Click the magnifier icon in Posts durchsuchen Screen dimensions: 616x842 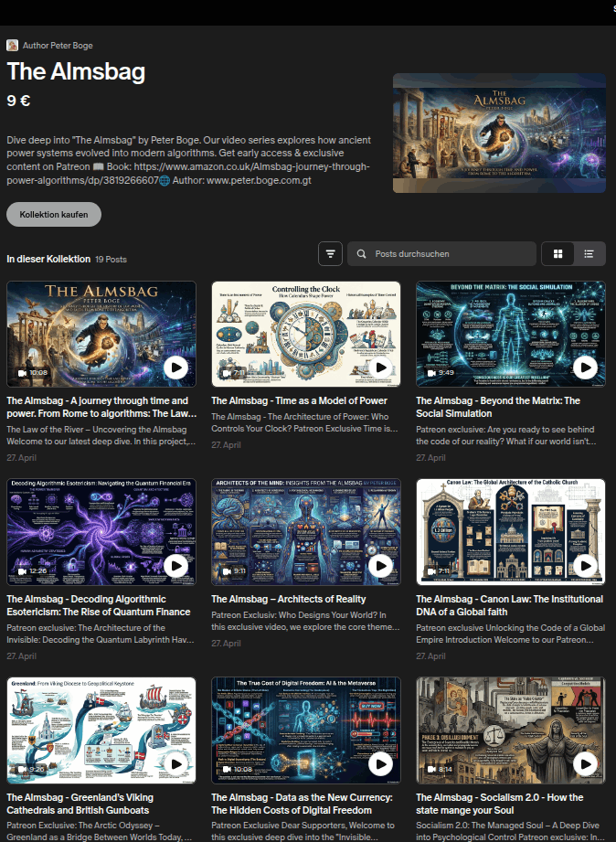click(362, 253)
